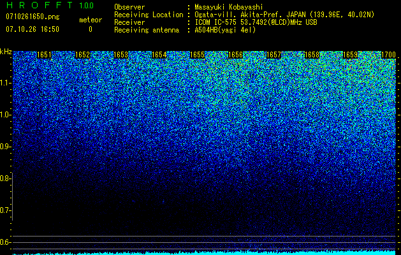Click the kHz axis unit label
Image resolution: width=401 pixels, height=255 pixels.
[6, 52]
